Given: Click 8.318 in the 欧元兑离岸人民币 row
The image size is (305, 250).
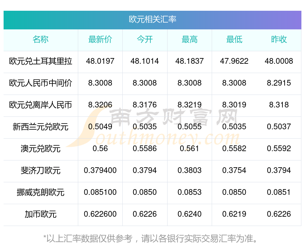Looking at the screenshot, I should 279,105.
